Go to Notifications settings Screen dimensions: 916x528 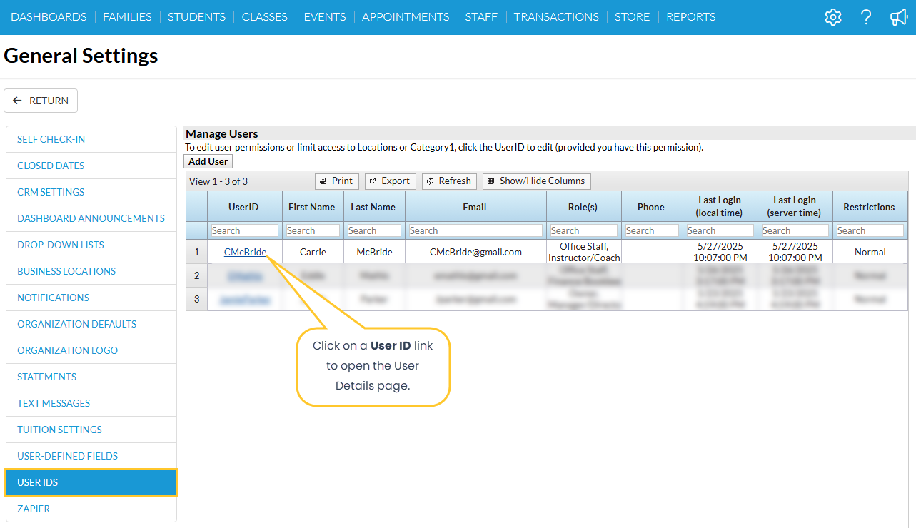click(91, 298)
